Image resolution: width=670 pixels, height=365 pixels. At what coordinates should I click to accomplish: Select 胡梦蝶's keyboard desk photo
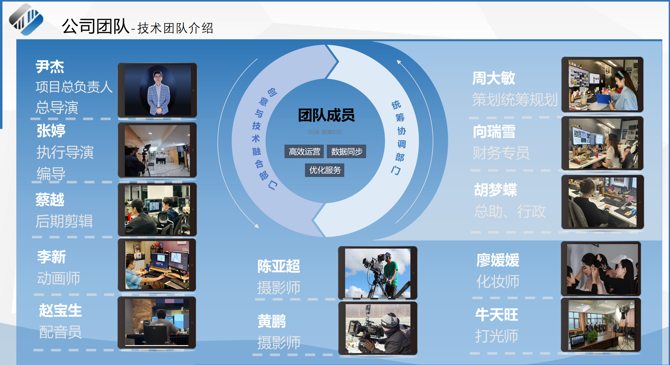(602, 202)
